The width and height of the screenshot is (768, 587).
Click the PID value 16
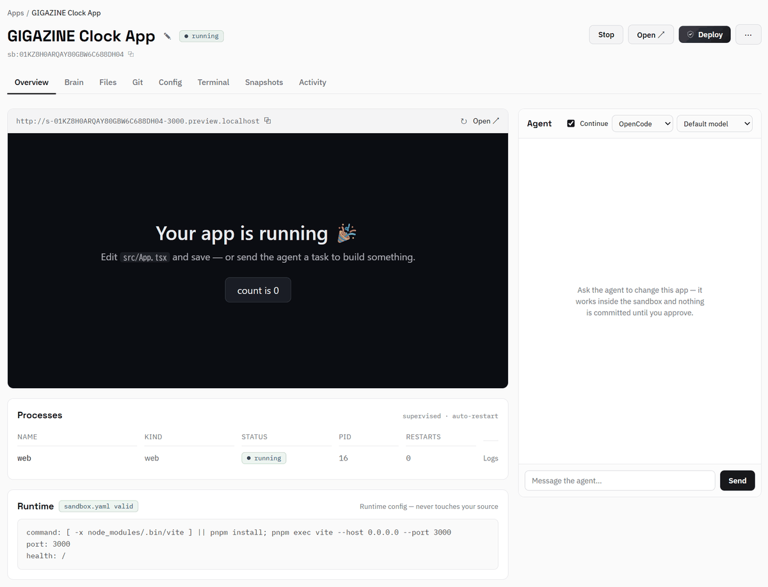pyautogui.click(x=344, y=458)
